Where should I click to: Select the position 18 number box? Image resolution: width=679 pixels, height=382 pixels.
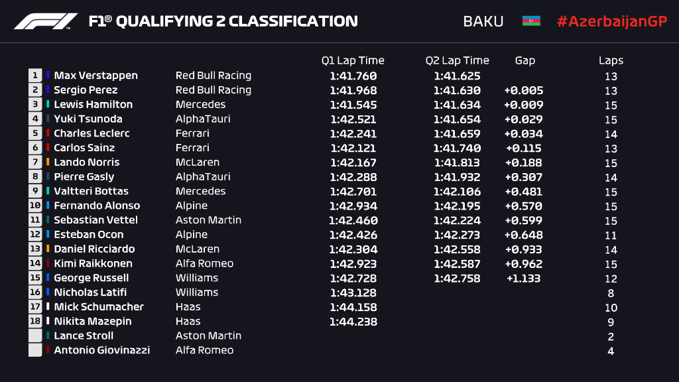point(34,322)
